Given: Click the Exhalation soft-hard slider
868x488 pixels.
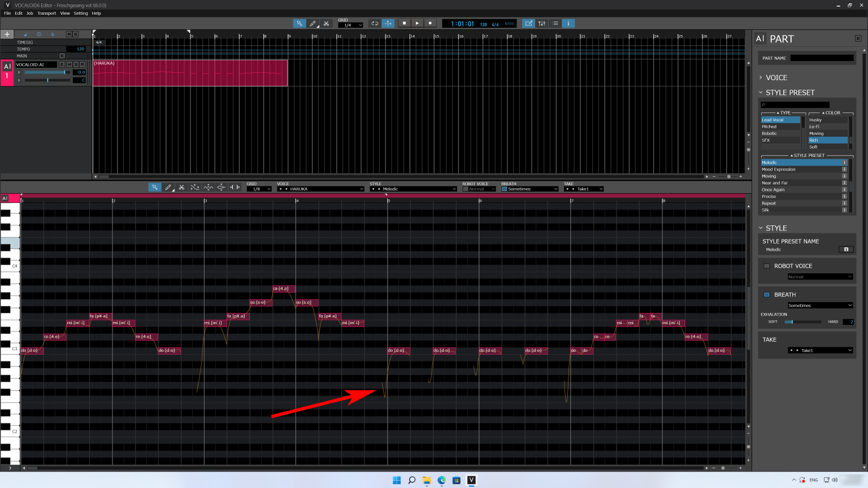Looking at the screenshot, I should (x=802, y=322).
